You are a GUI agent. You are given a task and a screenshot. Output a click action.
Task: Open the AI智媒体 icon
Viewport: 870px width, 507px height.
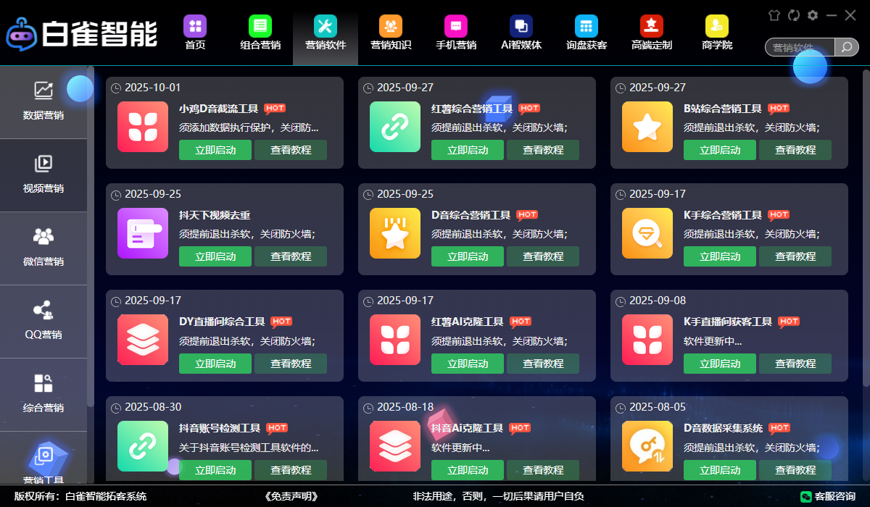(521, 27)
